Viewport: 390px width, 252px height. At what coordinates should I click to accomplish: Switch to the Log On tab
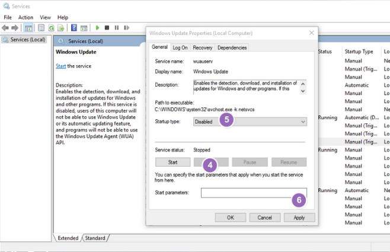pyautogui.click(x=180, y=48)
